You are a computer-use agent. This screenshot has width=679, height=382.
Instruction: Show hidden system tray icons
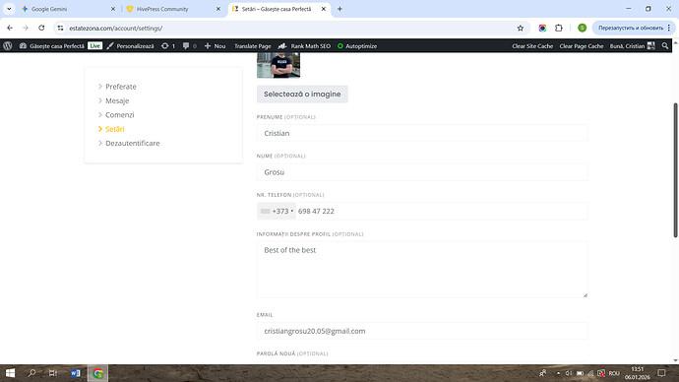[558, 373]
